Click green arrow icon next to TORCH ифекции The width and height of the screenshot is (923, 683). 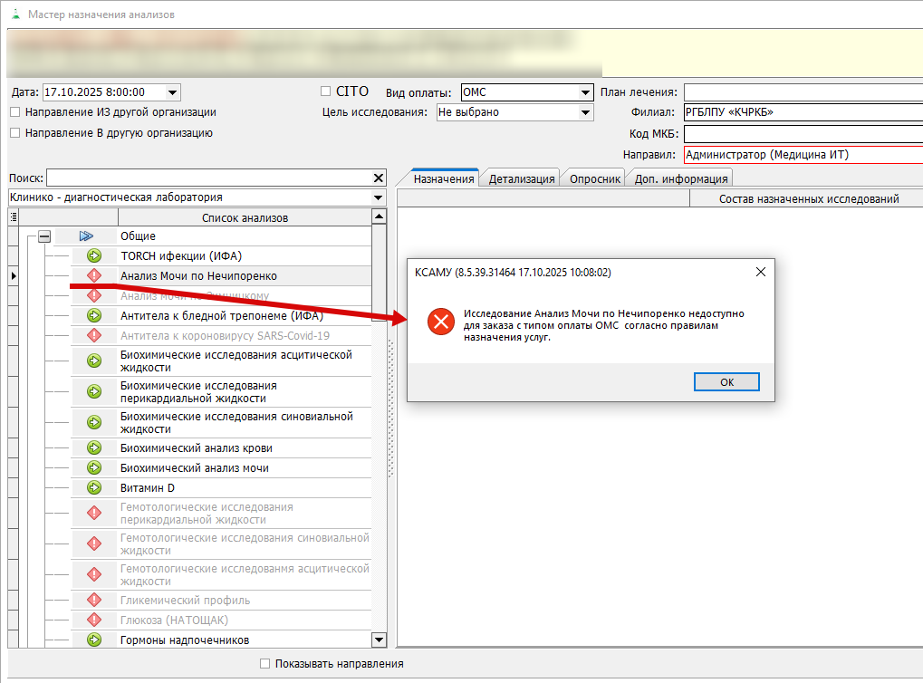[x=93, y=255]
